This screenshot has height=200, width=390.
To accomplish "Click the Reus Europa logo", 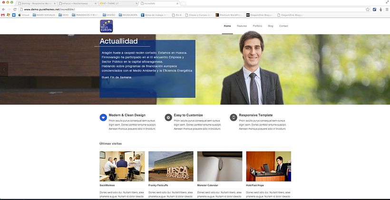I will 107,26.
